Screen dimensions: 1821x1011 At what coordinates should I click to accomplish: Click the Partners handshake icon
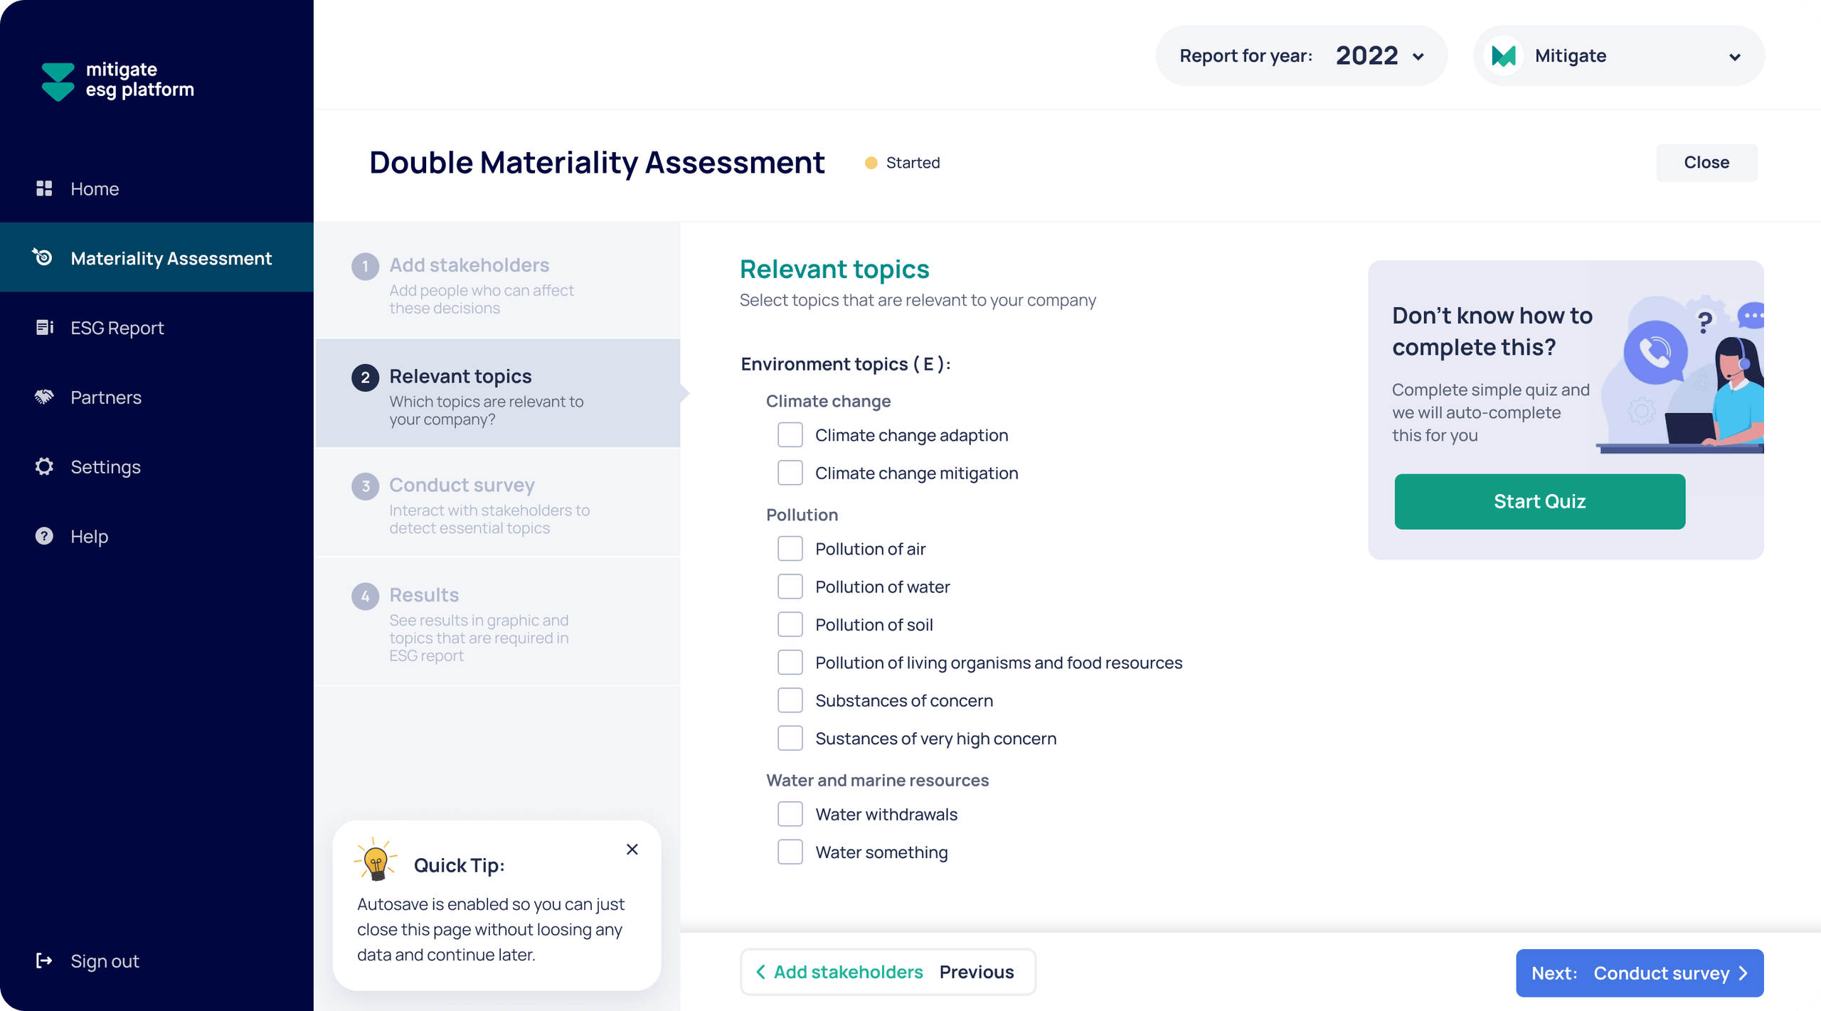pos(44,397)
